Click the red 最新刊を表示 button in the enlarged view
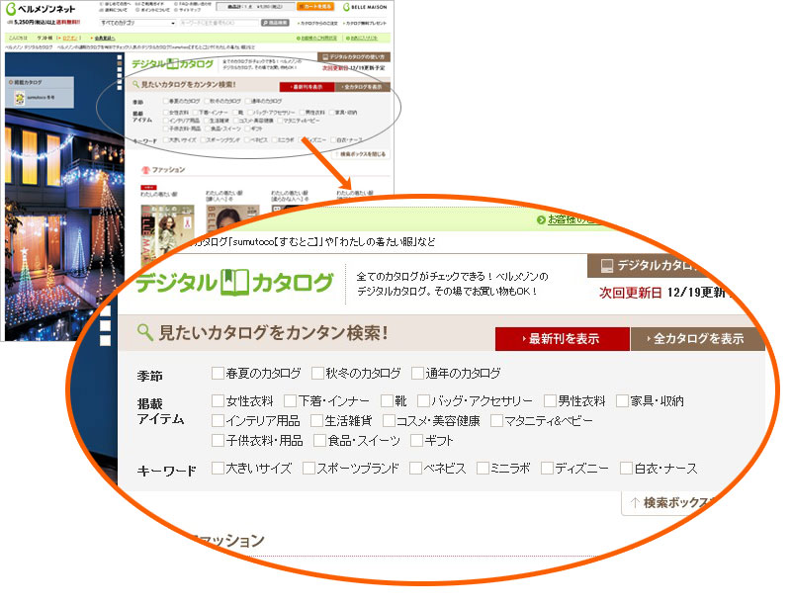This screenshot has width=791, height=606. (x=563, y=338)
